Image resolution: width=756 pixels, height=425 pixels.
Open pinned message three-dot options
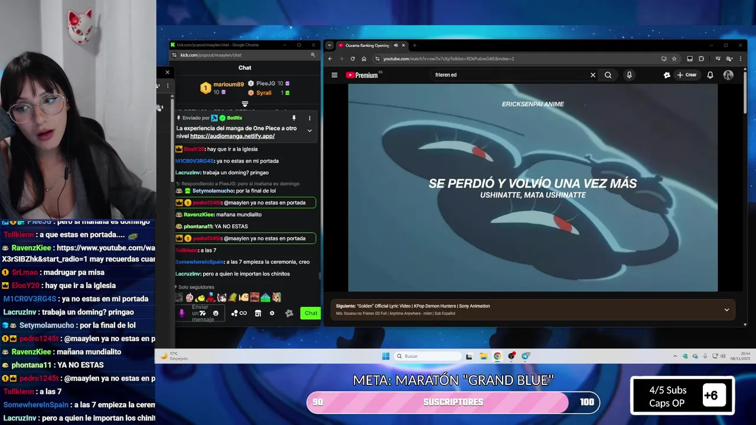coord(309,118)
